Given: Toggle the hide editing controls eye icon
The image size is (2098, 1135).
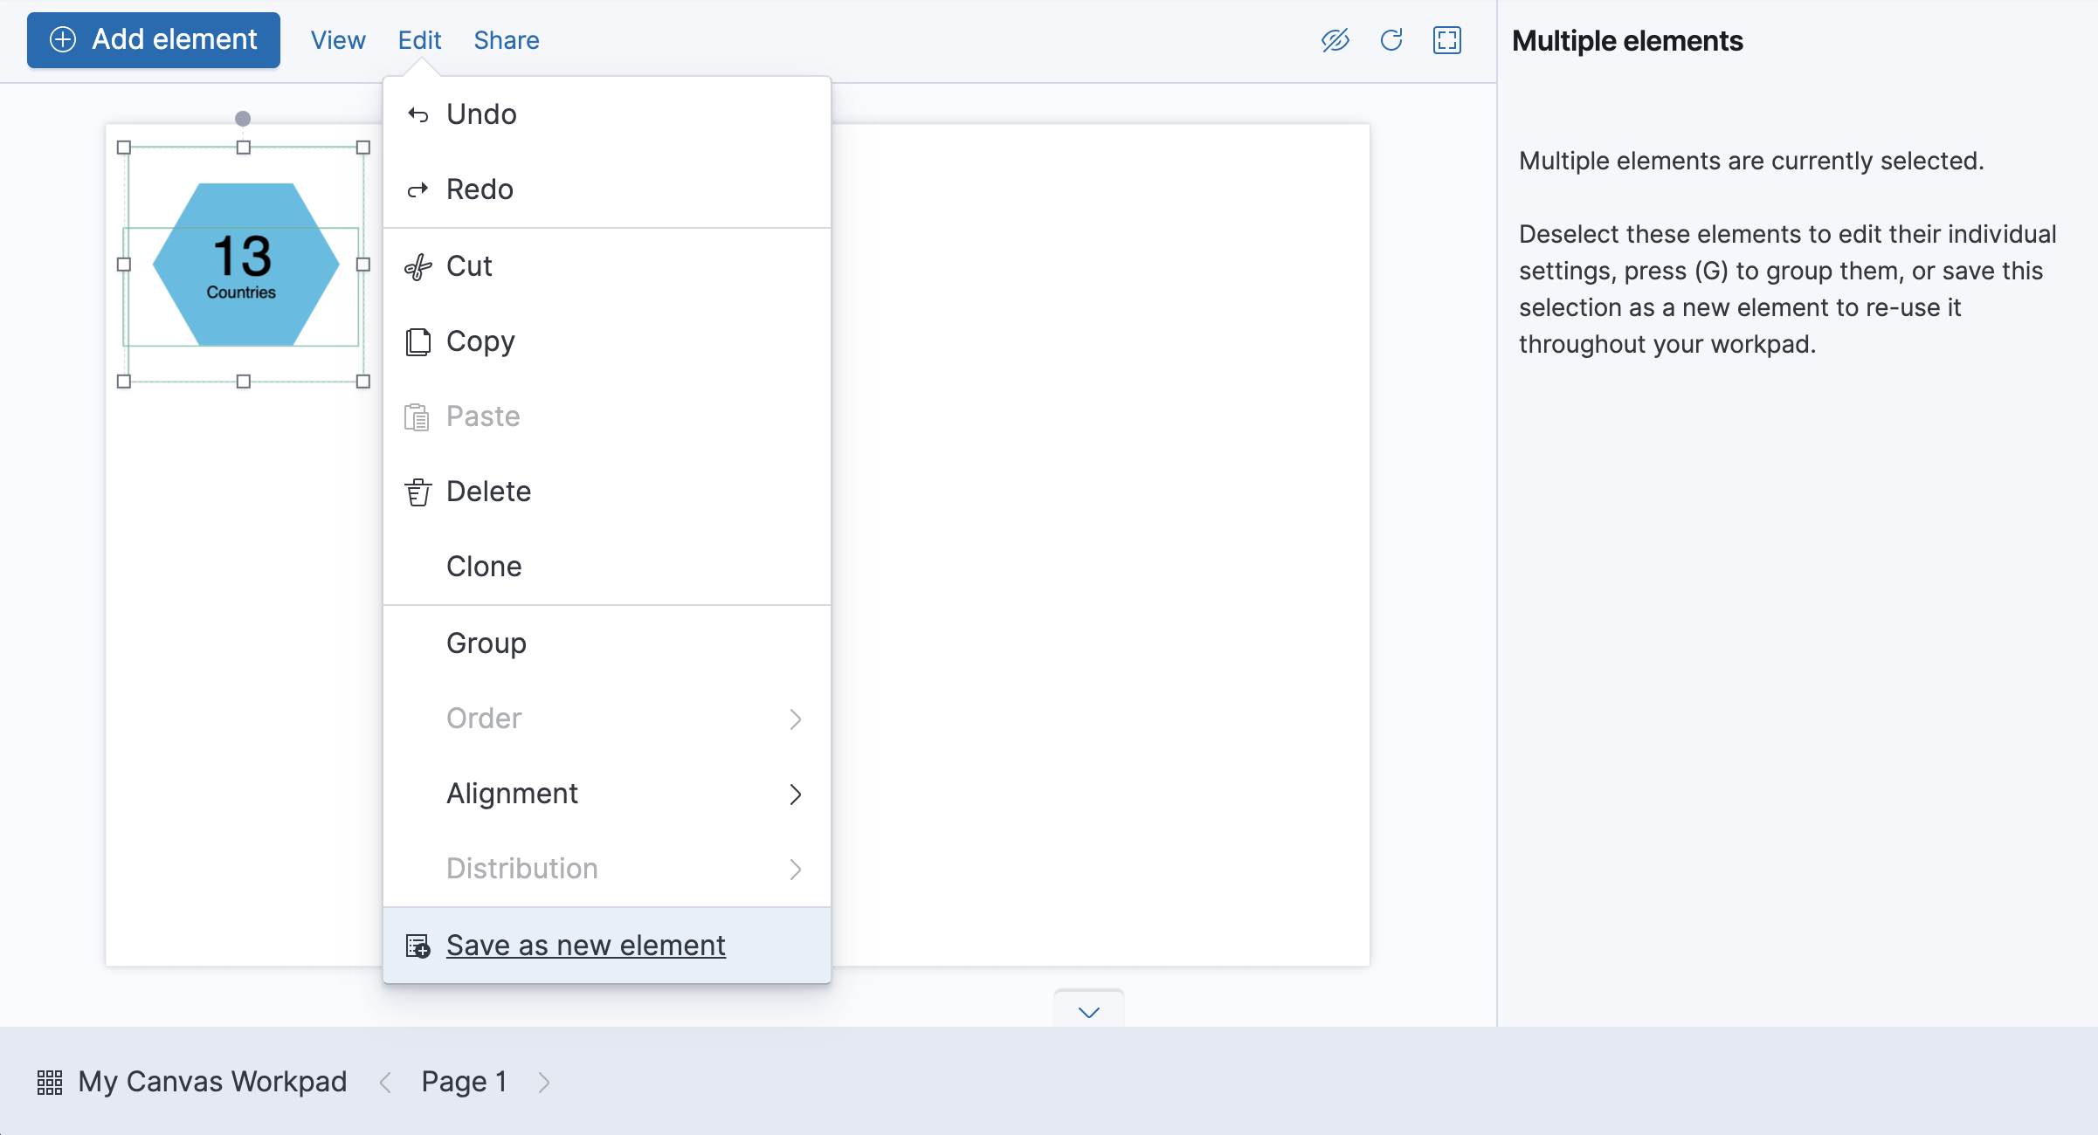Looking at the screenshot, I should [1335, 40].
